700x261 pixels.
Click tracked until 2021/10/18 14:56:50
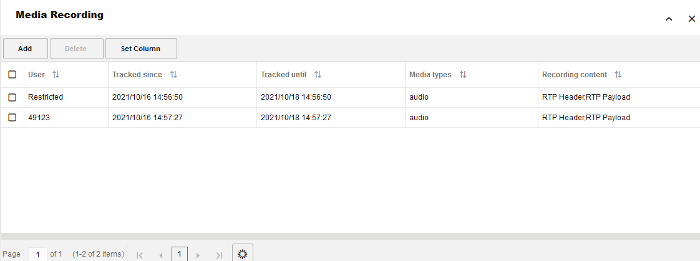[296, 97]
